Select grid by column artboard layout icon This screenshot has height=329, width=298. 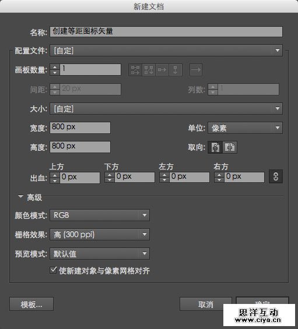149,70
